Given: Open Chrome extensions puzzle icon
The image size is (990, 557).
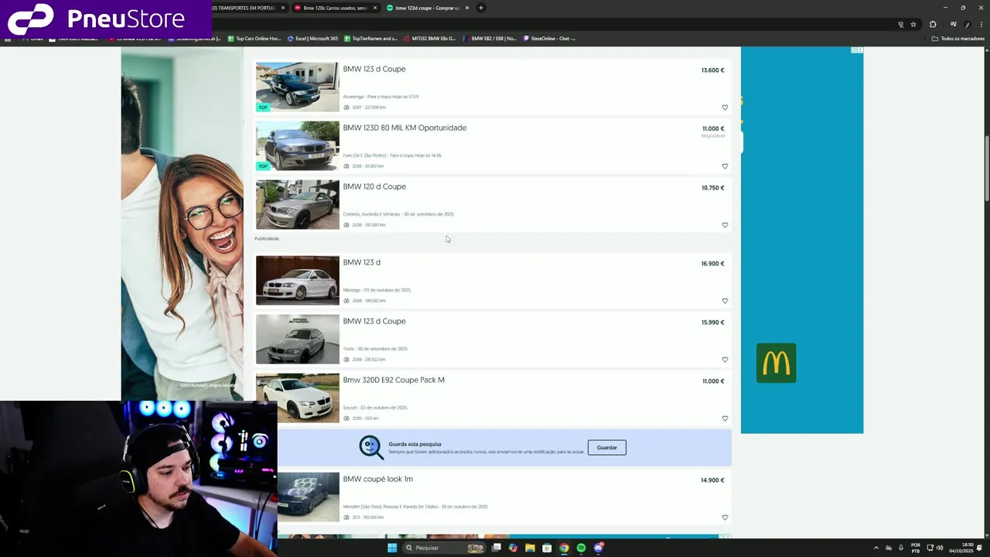Looking at the screenshot, I should (x=933, y=24).
